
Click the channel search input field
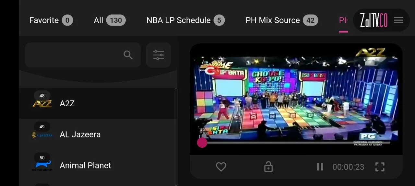click(x=83, y=55)
